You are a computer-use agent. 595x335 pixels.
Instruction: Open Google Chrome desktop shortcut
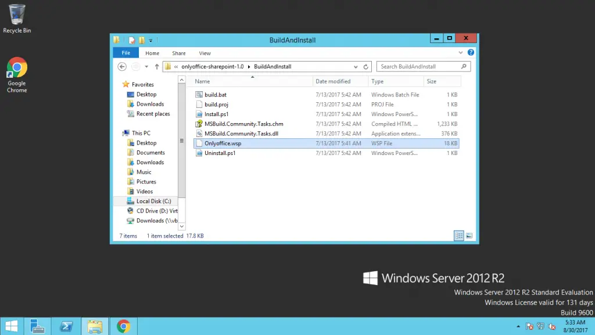pos(17,75)
